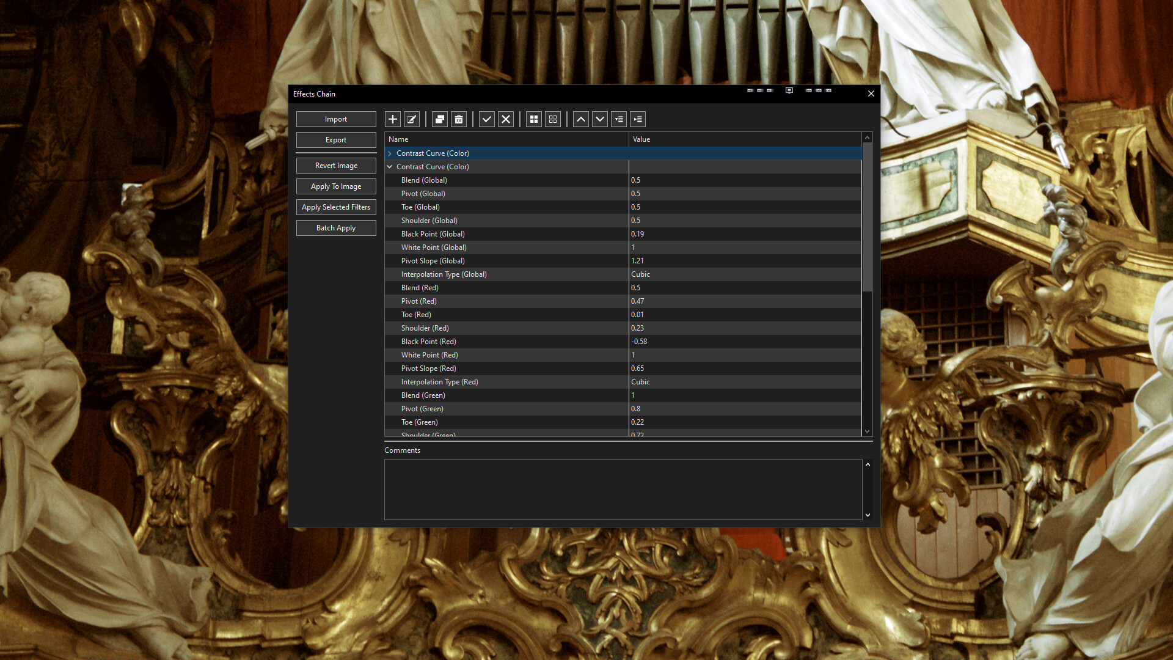
Task: Select all filters with the filled grid icon
Action: point(534,119)
